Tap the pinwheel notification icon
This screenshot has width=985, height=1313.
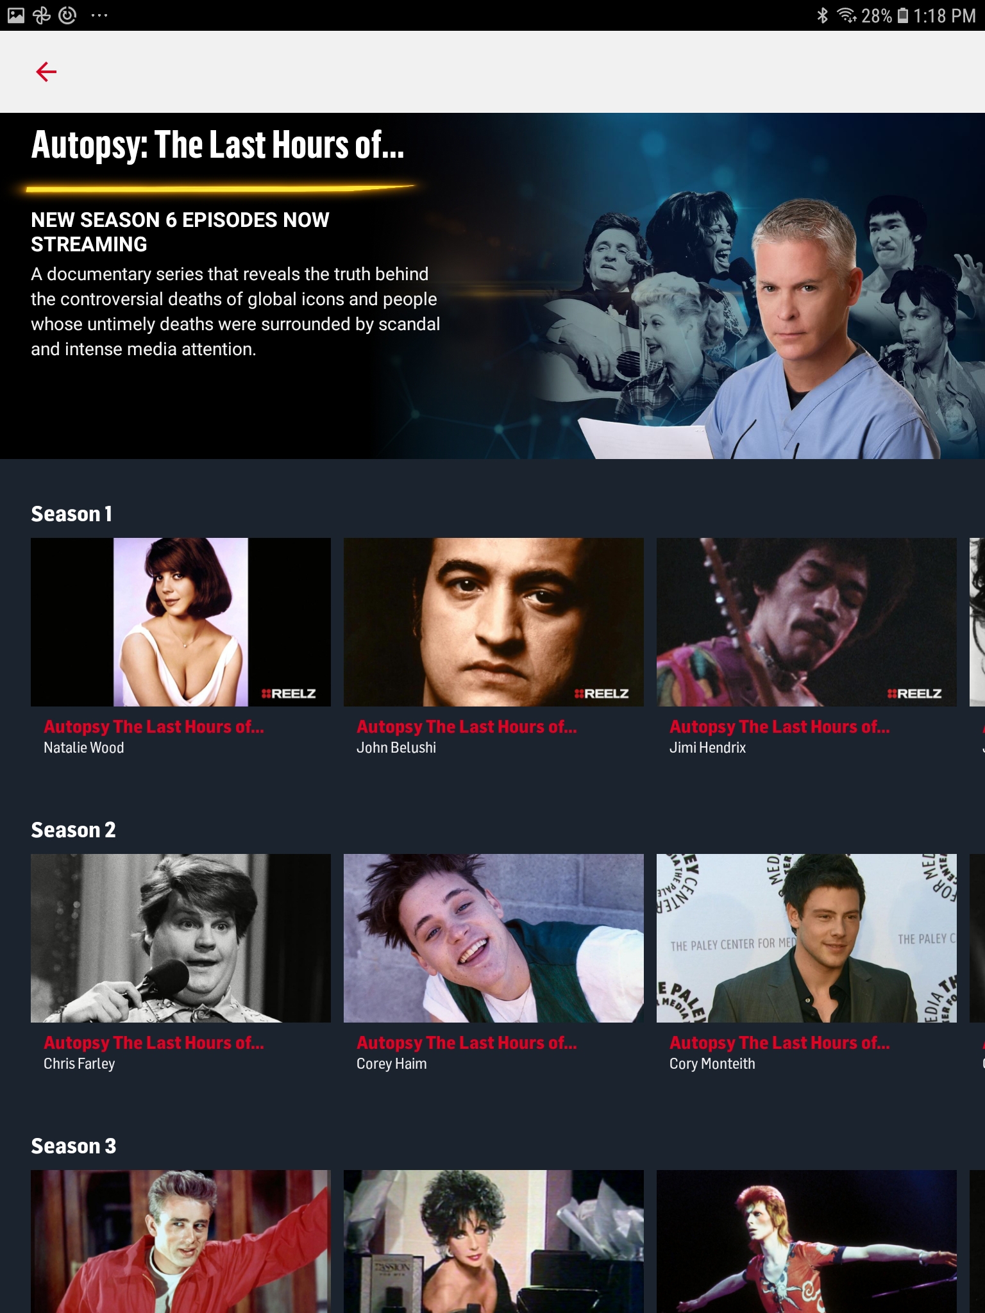[x=42, y=15]
